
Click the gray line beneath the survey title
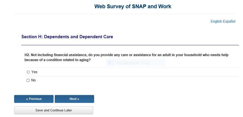pyautogui.click(x=125, y=14)
